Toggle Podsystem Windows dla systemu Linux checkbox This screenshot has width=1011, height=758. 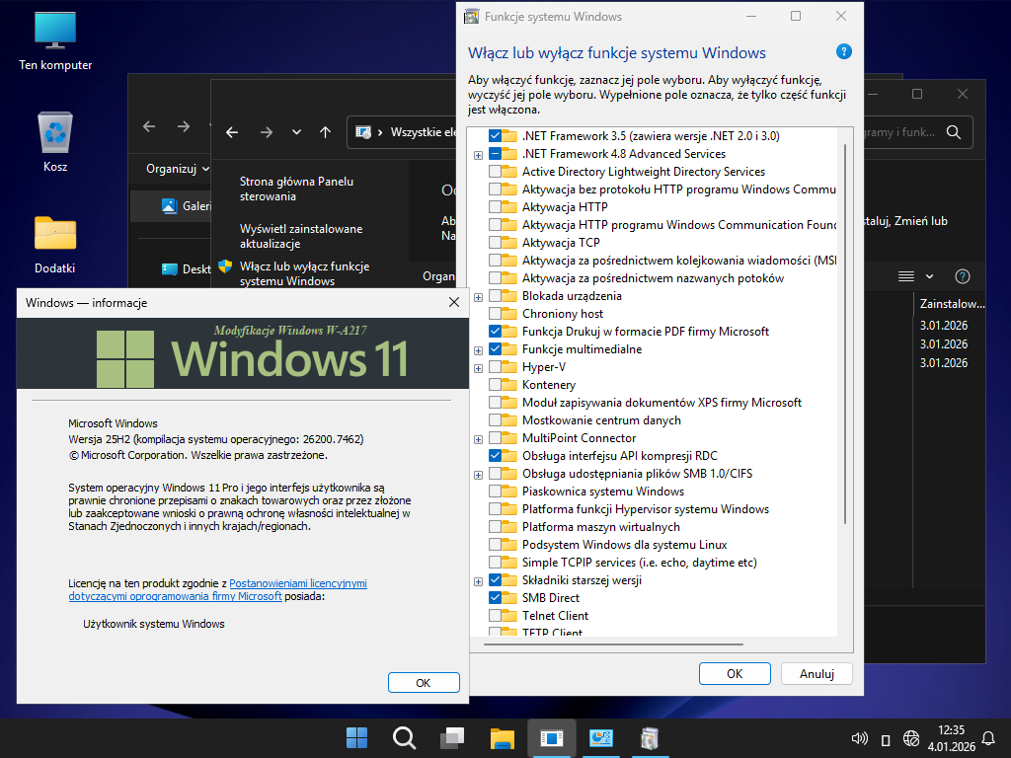coord(496,545)
